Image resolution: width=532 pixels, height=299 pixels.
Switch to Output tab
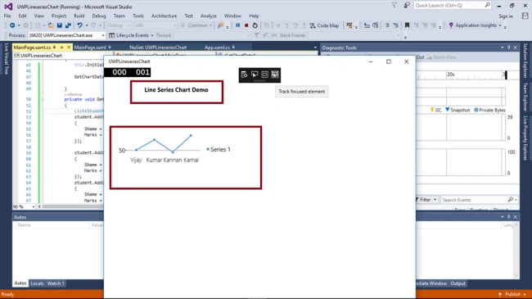click(x=458, y=283)
